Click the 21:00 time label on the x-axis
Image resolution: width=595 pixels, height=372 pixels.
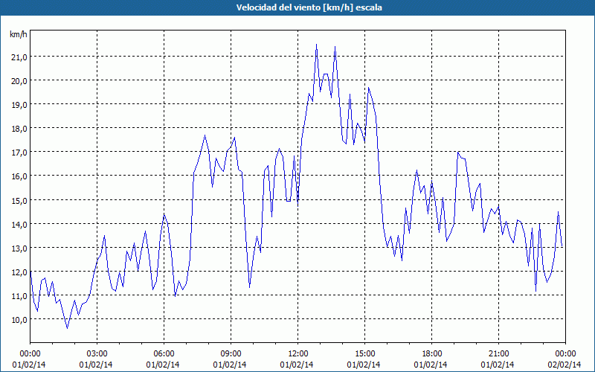[498, 354]
